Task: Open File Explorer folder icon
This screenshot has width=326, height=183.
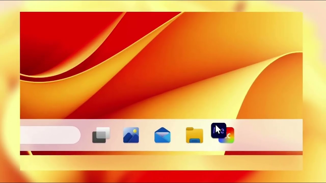Action: 194,135
